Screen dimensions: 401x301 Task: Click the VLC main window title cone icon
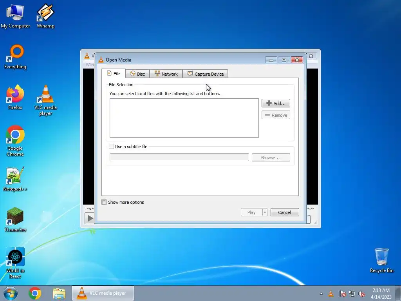87,56
